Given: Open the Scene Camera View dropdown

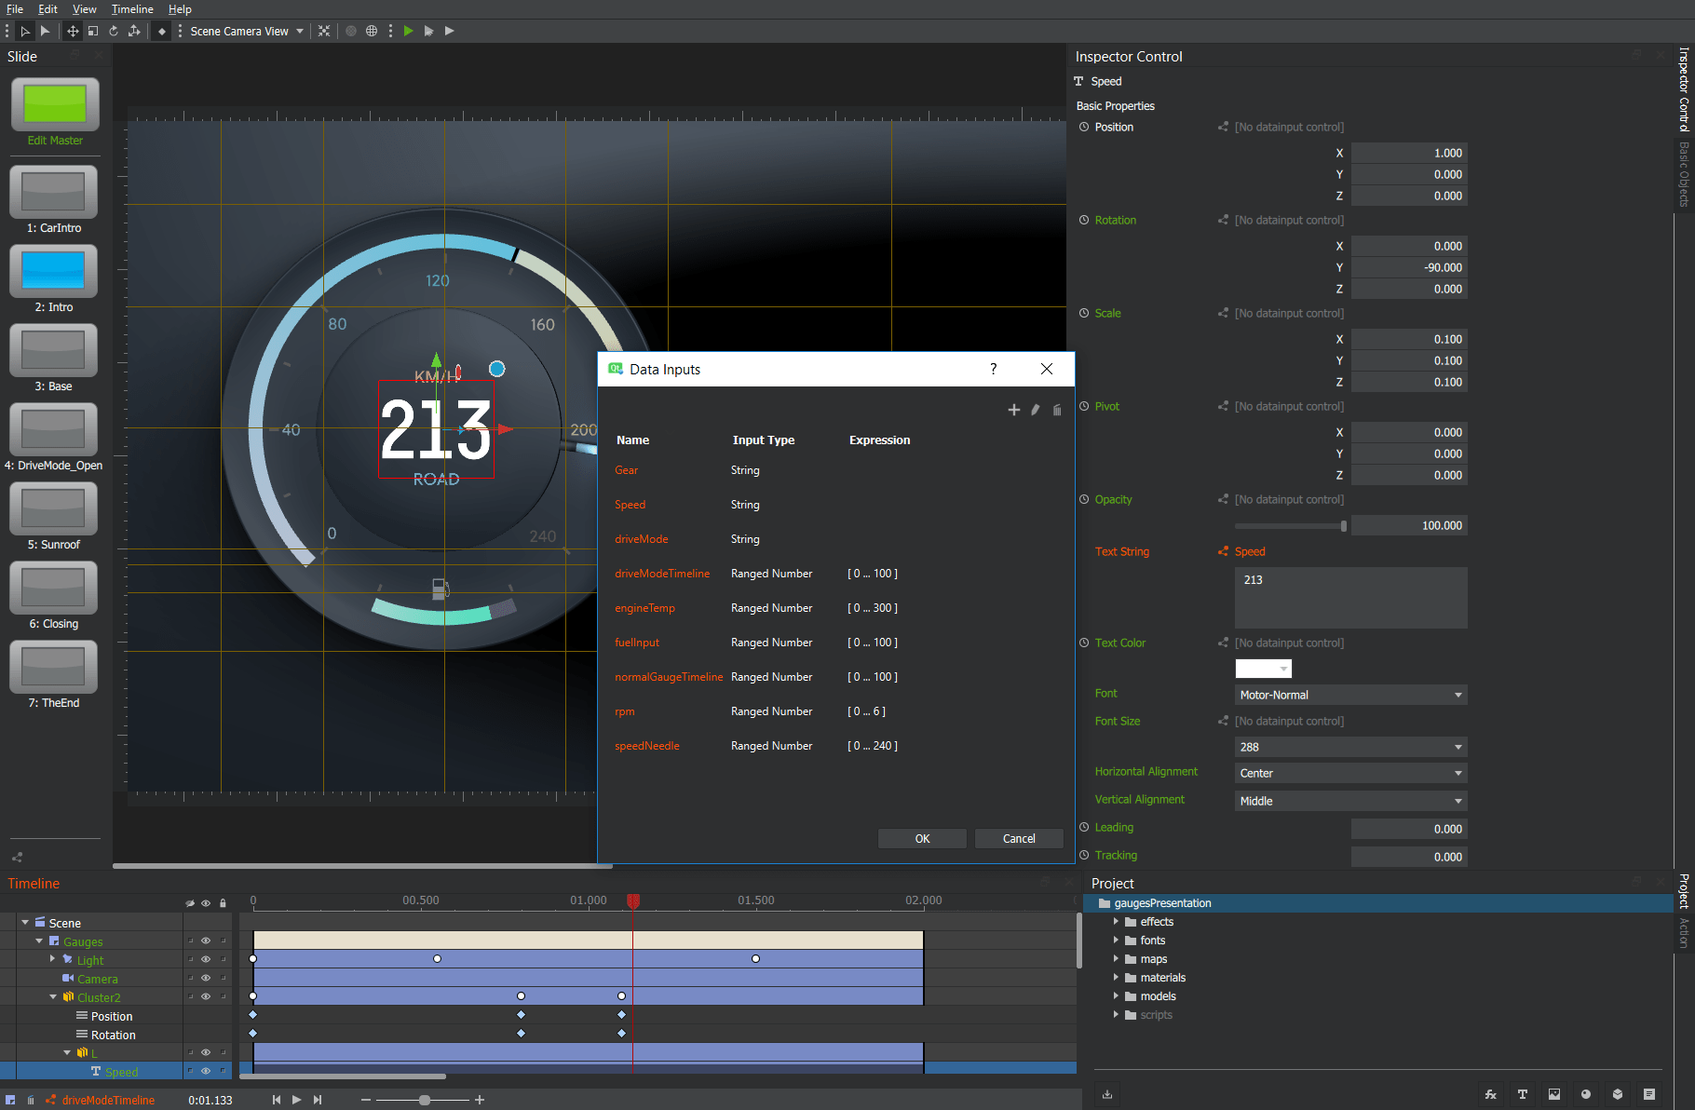Looking at the screenshot, I should (246, 31).
